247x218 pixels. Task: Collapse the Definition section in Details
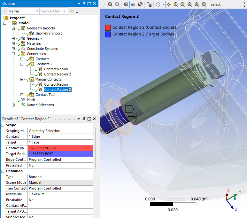pyautogui.click(x=3, y=171)
